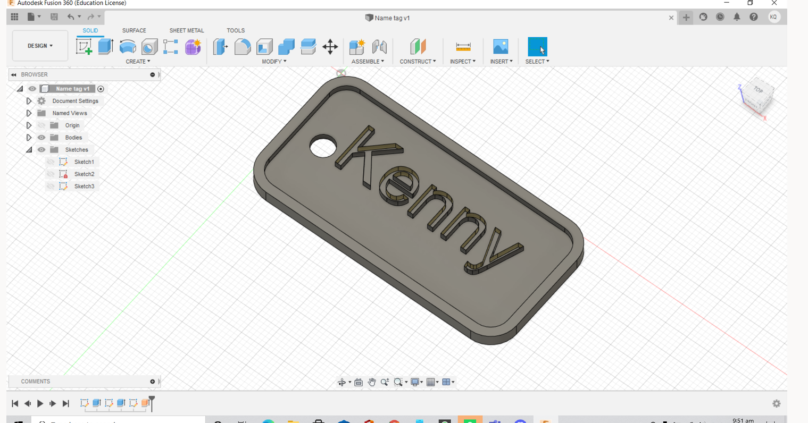
Task: Open the ASSEMBLE dropdown menu
Action: tap(368, 62)
